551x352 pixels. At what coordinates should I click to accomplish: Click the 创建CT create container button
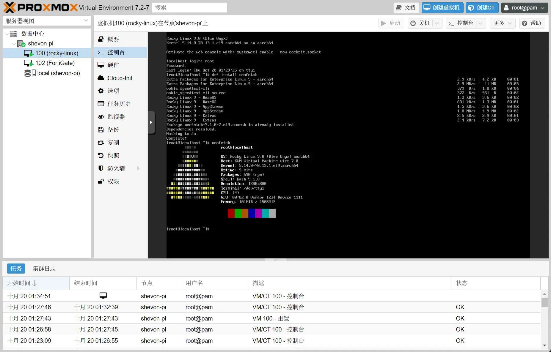482,8
